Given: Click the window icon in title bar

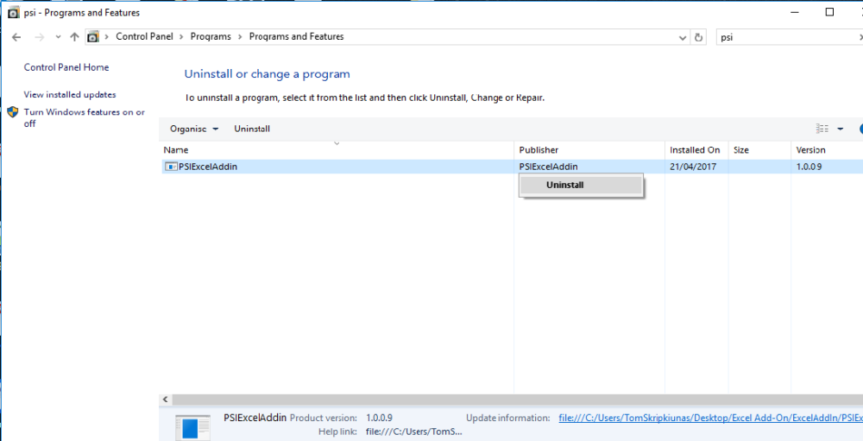Looking at the screenshot, I should click(15, 12).
